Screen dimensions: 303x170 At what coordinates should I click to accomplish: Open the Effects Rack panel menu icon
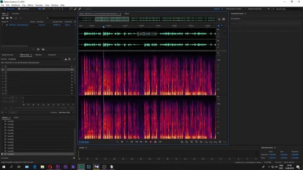point(31,55)
